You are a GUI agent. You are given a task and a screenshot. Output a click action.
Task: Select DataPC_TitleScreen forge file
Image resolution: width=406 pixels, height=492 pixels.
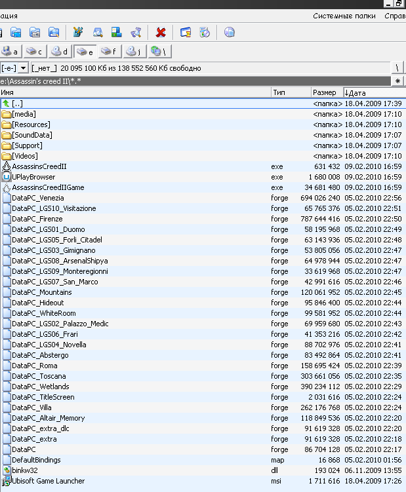point(203,397)
